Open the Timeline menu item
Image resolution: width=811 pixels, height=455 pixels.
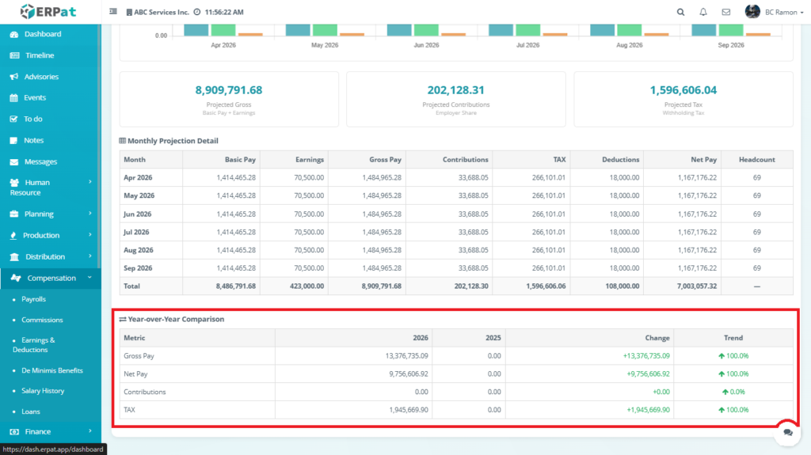(x=40, y=55)
